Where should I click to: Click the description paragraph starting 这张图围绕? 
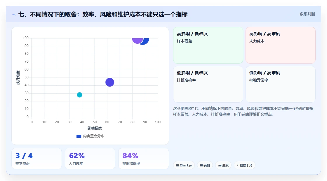point(243,111)
